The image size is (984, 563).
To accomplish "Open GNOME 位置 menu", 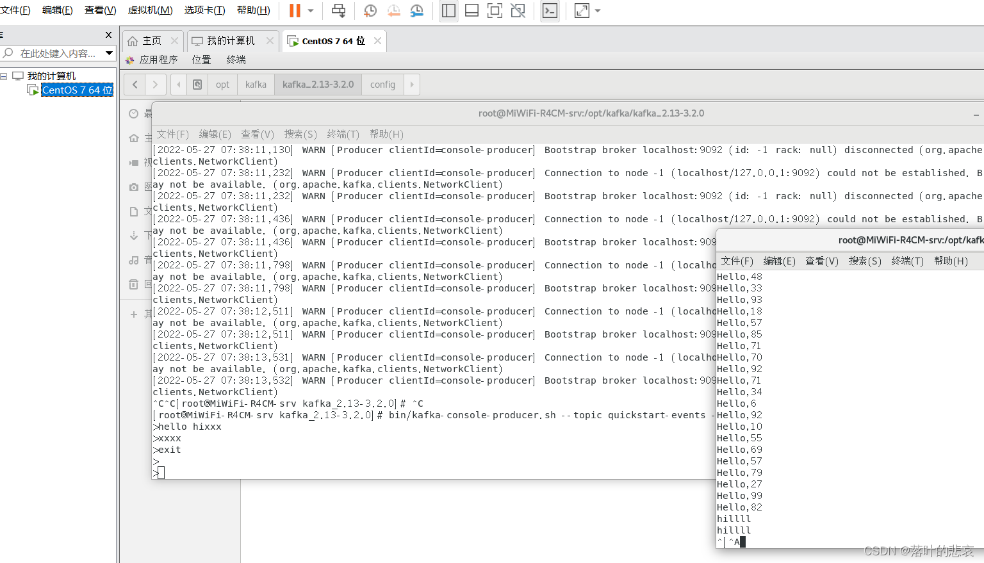I will [201, 60].
